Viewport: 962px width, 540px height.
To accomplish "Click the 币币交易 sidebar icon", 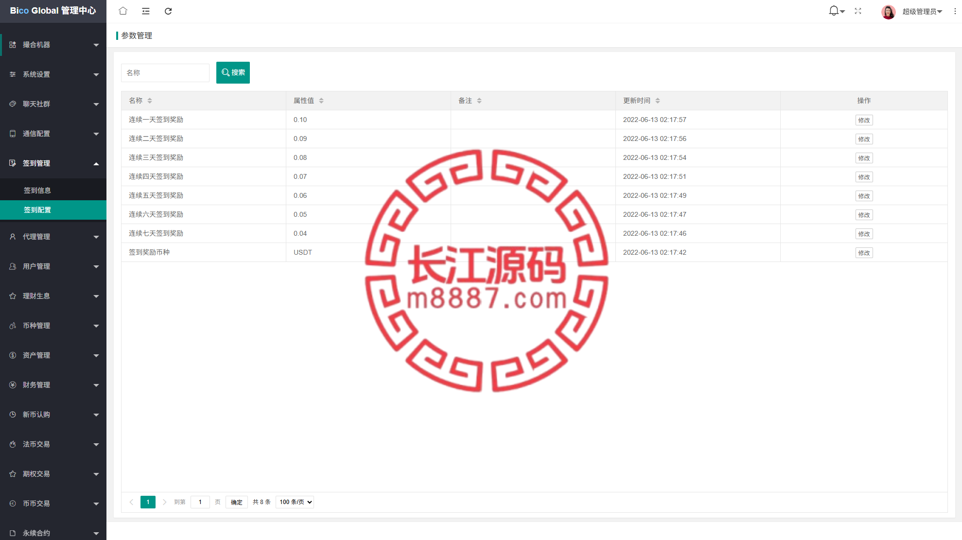I will coord(13,504).
